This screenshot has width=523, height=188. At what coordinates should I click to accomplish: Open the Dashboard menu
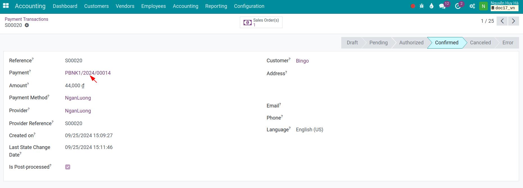point(65,6)
